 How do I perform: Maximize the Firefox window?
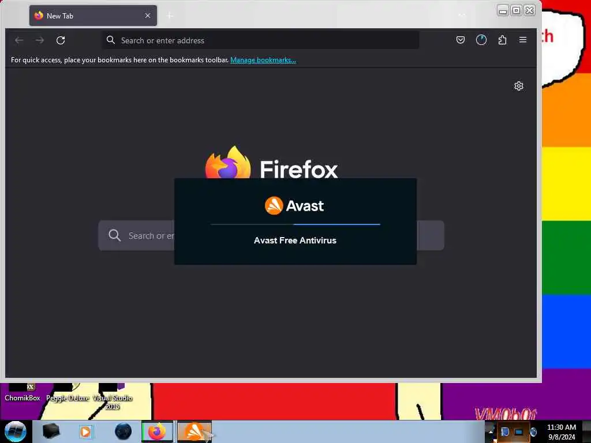[x=516, y=10]
